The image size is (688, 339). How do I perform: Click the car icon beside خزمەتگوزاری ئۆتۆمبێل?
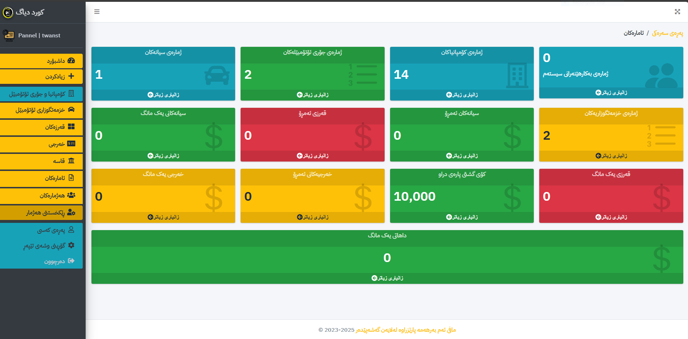[x=71, y=110]
